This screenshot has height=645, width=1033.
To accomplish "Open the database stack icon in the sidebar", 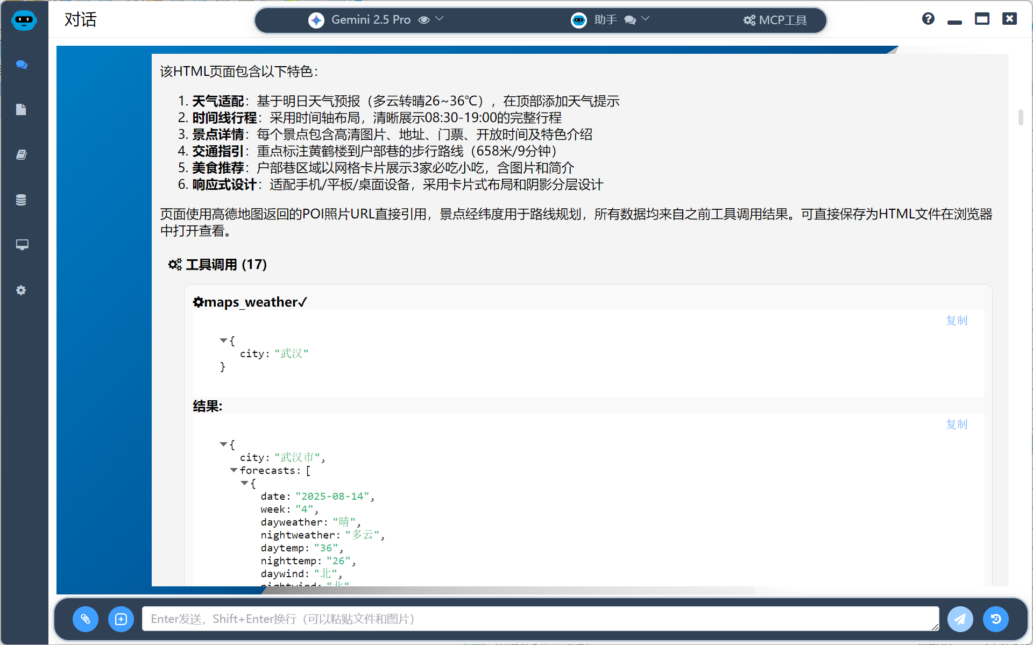I will click(x=22, y=200).
